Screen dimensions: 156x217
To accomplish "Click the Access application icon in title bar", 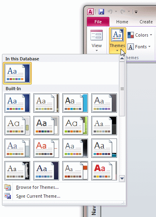I will (90, 12).
